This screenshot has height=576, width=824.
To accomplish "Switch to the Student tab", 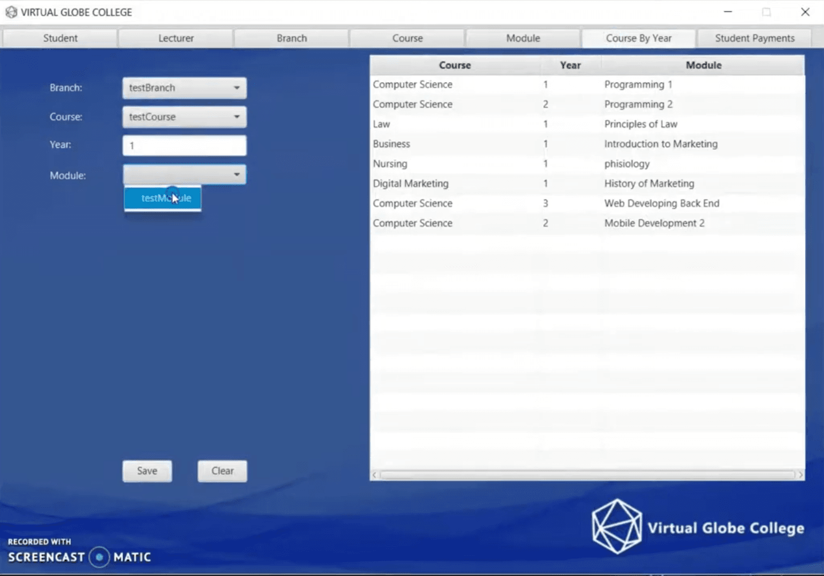I will (60, 38).
